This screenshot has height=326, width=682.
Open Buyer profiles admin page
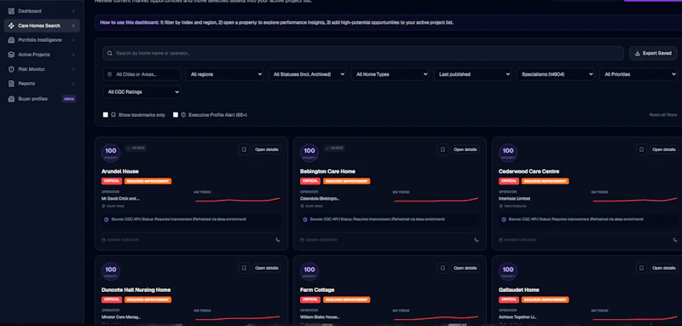pyautogui.click(x=42, y=99)
